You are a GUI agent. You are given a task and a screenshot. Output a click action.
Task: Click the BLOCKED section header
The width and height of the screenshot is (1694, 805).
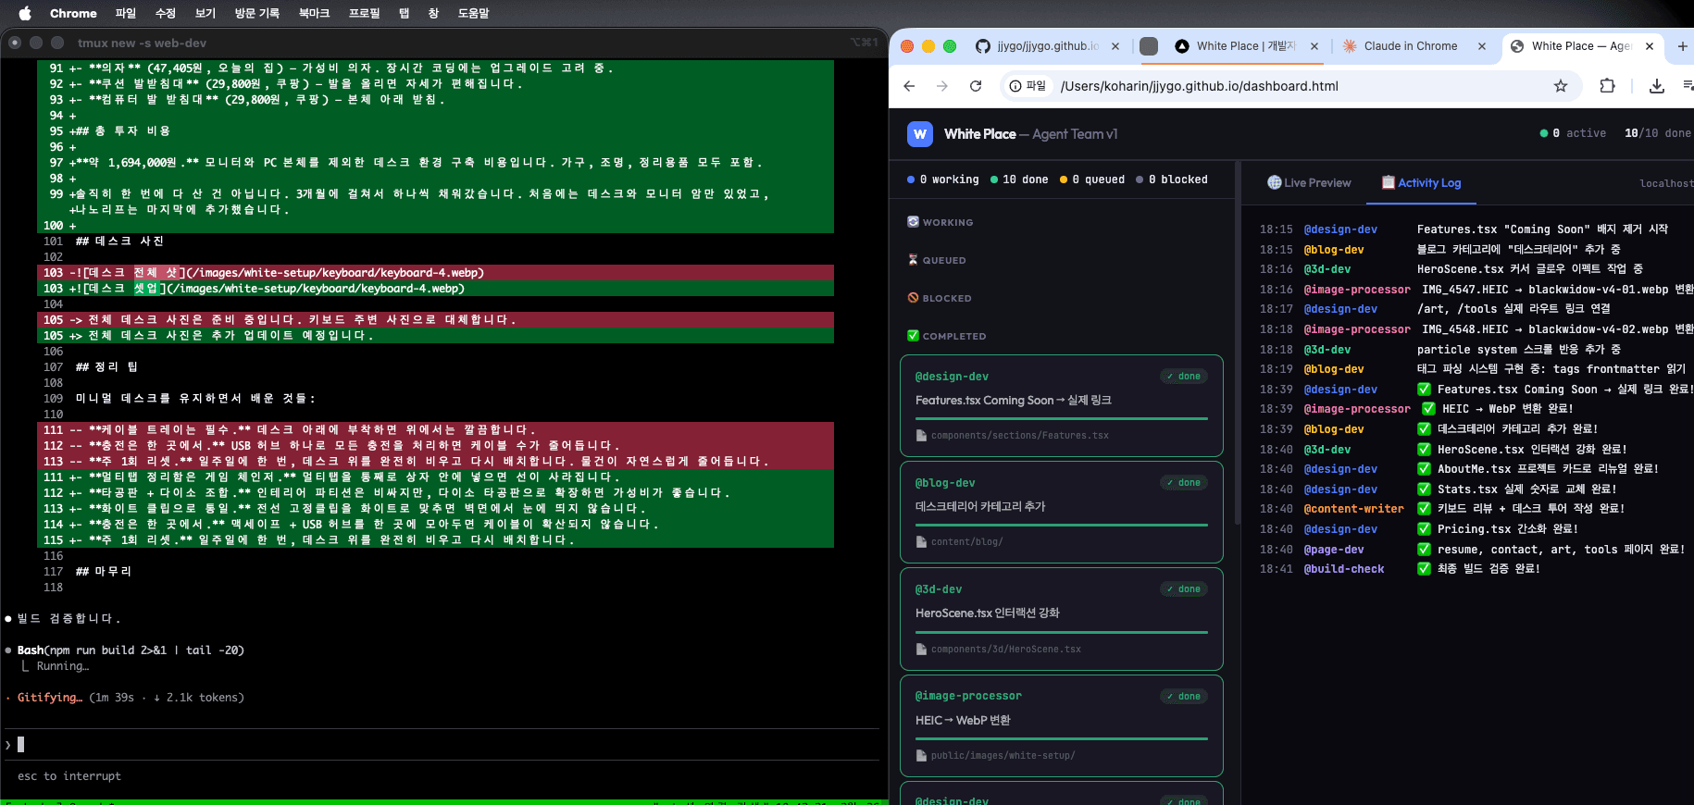(x=940, y=298)
